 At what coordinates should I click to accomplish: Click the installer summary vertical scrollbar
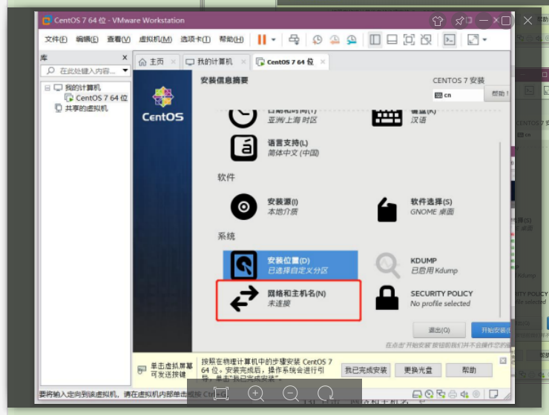[x=500, y=229]
